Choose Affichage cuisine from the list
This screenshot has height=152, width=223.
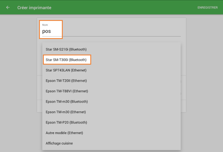click(x=59, y=143)
